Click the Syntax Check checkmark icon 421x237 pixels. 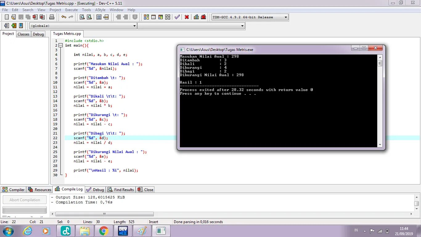(177, 17)
